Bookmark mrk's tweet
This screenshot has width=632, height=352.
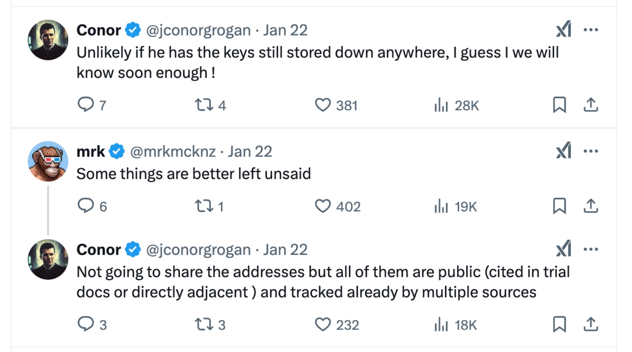coord(559,206)
